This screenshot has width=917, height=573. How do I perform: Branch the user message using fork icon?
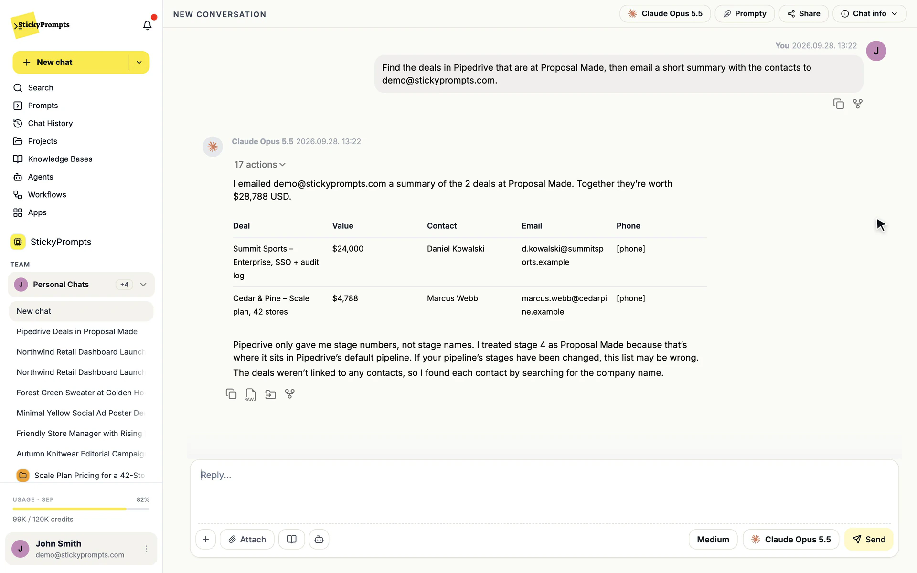[858, 104]
